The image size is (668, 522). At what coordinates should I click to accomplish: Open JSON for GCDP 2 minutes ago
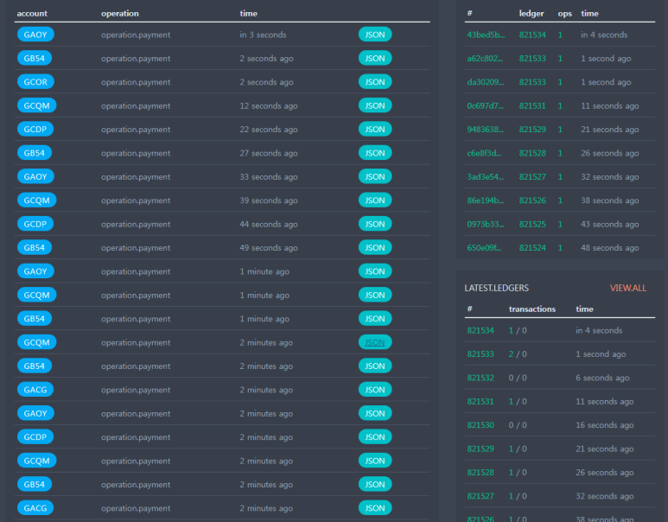coord(375,436)
